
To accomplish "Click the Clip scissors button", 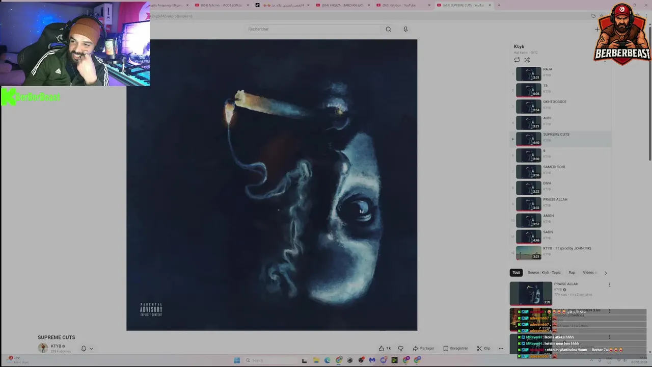I will [x=483, y=349].
